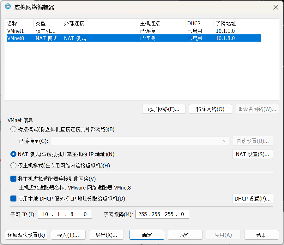Viewport: 284px width, 245px height.
Task: Click the 子网掩码 input field
Action: [x=162, y=214]
